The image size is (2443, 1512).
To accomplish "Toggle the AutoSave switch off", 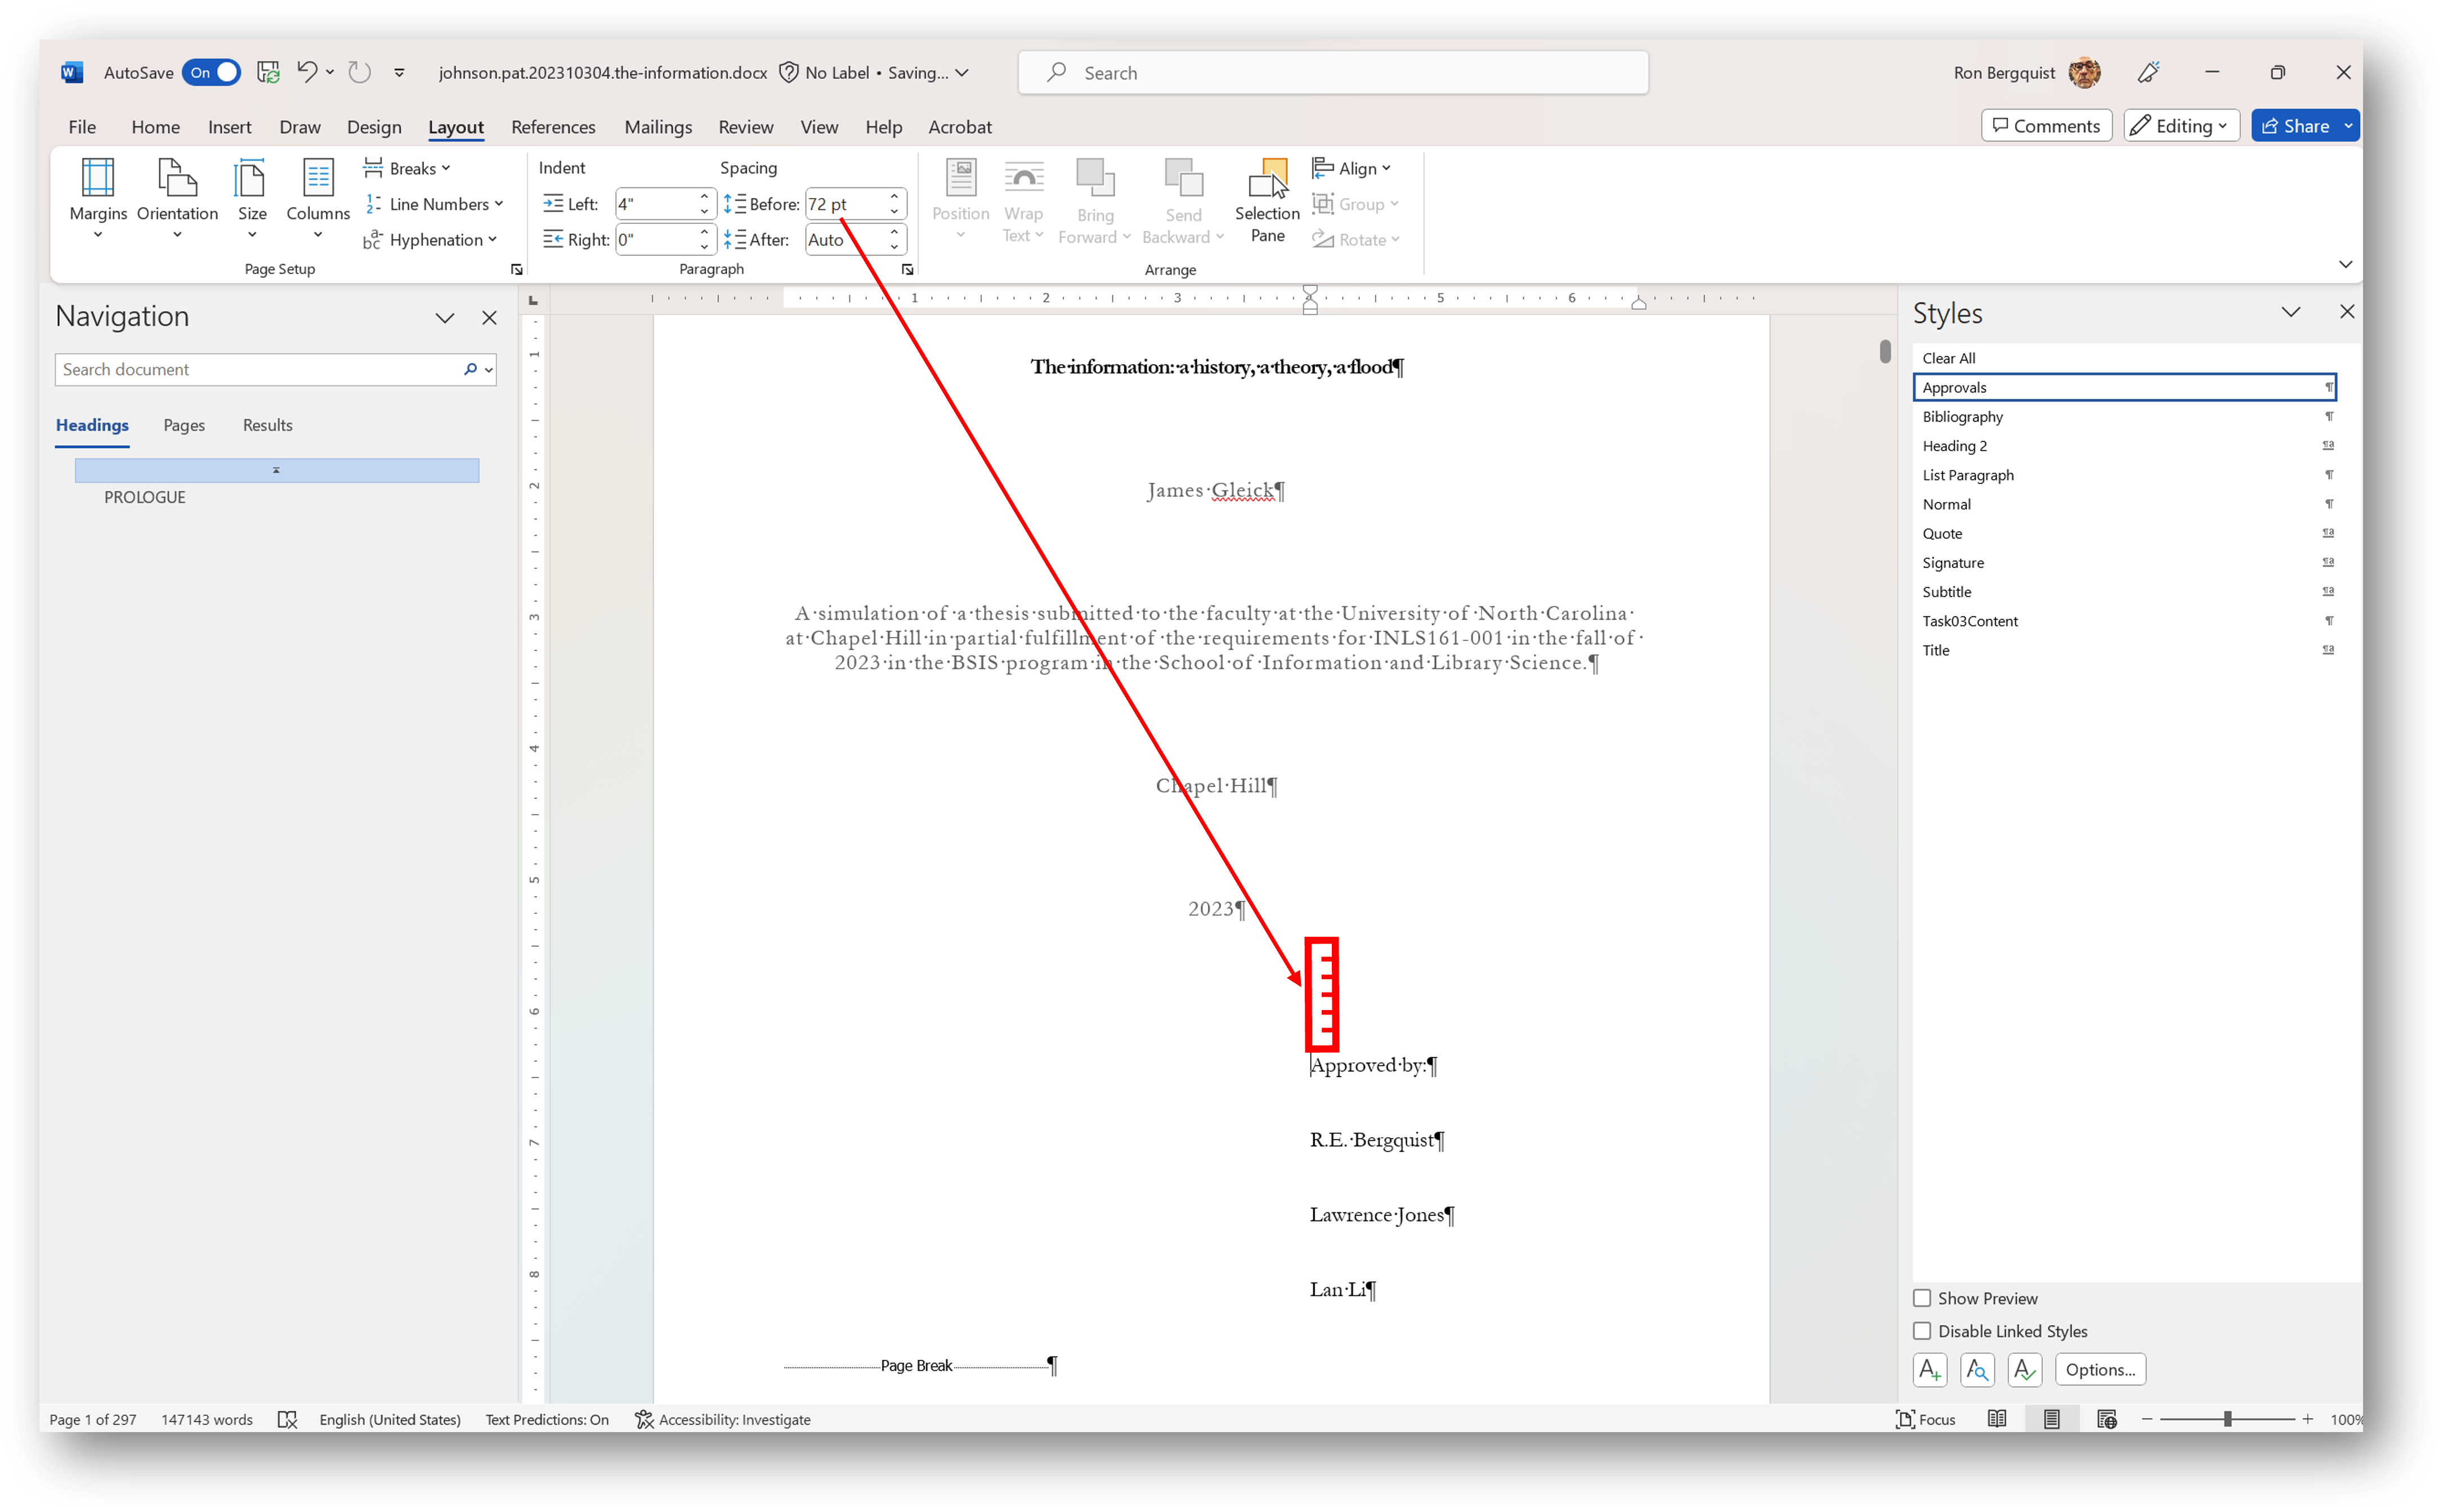I will click(x=210, y=72).
